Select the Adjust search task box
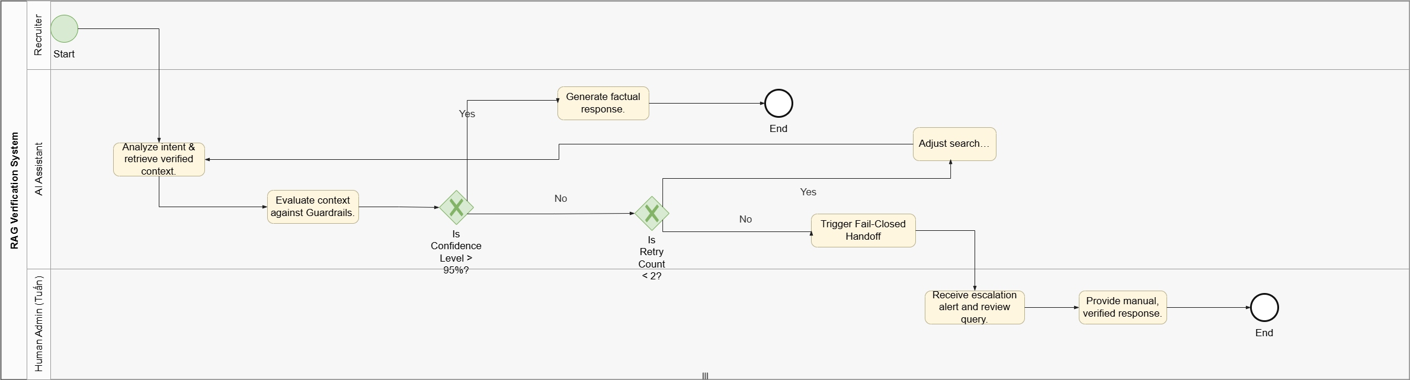Screen dimensions: 1410x380 [x=954, y=144]
